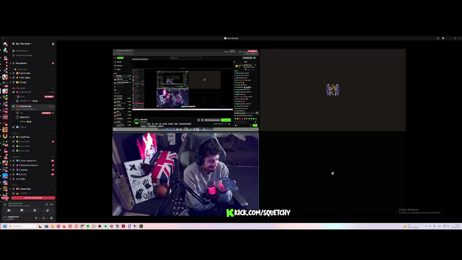Toggle headphone deafen
The image size is (462, 260).
point(44,218)
